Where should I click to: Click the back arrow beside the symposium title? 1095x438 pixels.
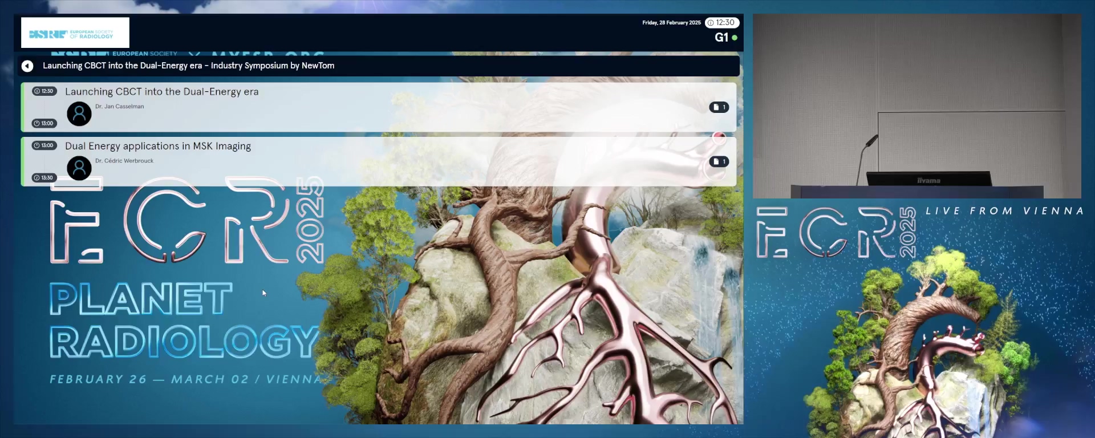[27, 66]
